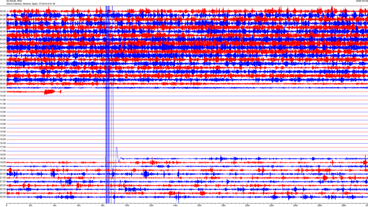This screenshot has height=207, width=368.
Task: Select the 11:00 trace time label
Action: [x=3, y=100]
